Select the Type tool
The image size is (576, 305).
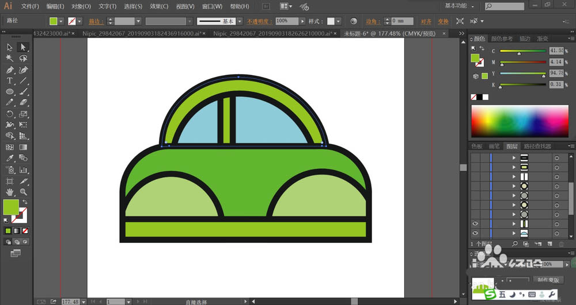(x=10, y=80)
